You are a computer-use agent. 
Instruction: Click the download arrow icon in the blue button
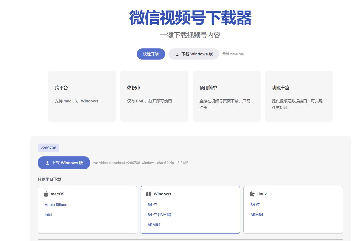47,163
